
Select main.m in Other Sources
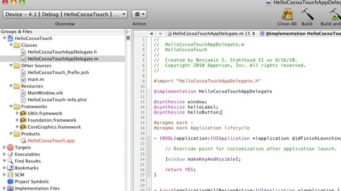point(36,79)
